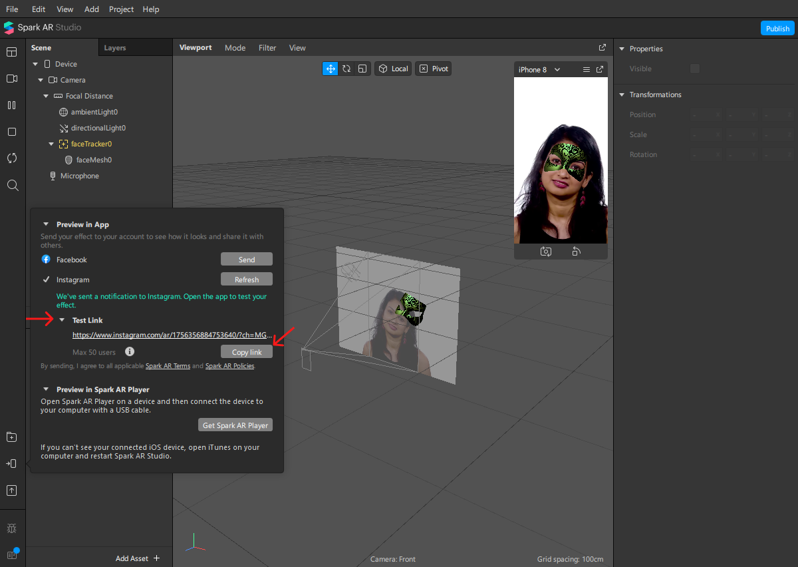
Task: Open the Project menu
Action: (121, 9)
